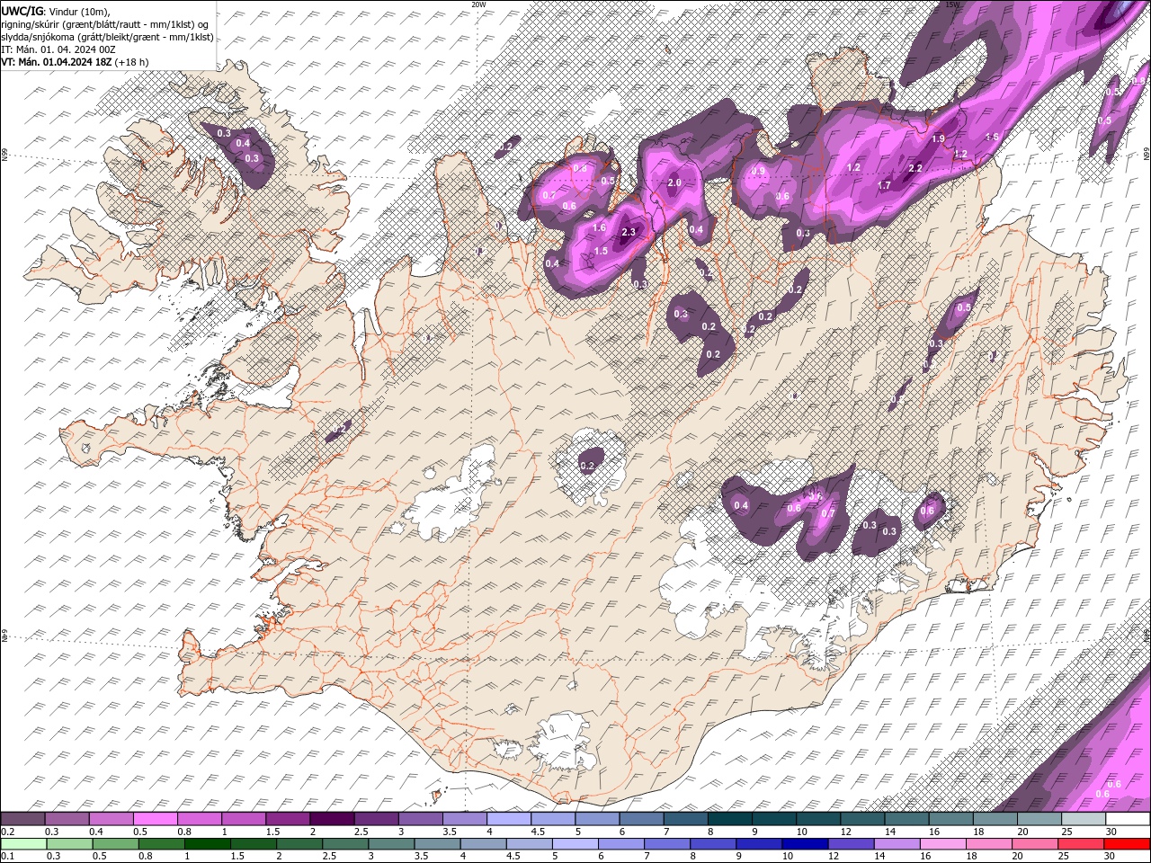Select bottom-row red swatch between 25 and 30
This screenshot has height=863, width=1151.
(1081, 844)
